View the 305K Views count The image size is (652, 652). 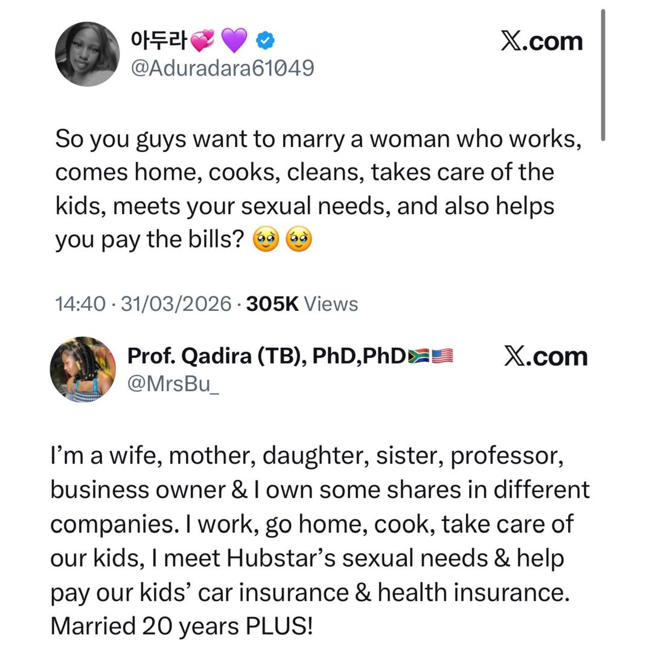point(302,304)
